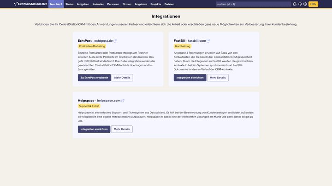
Task: Click the 'Helpspace' card title
Action: coord(86,101)
